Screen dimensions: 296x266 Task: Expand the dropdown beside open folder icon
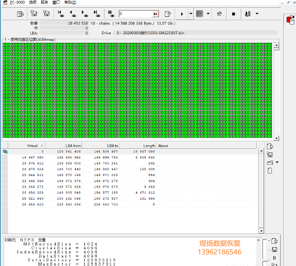coord(277,162)
